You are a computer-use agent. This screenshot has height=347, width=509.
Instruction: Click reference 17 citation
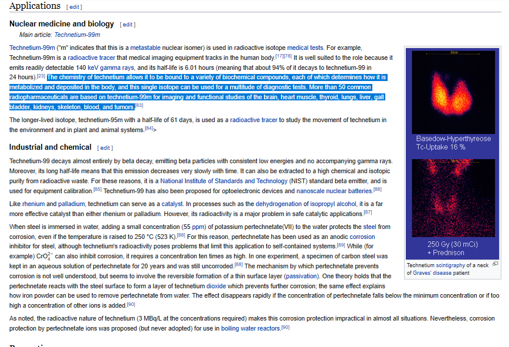tap(279, 56)
